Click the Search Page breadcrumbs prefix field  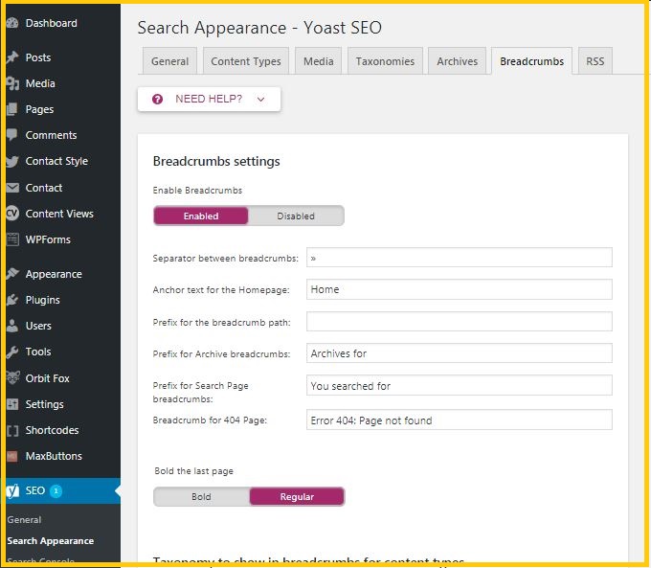(x=460, y=385)
